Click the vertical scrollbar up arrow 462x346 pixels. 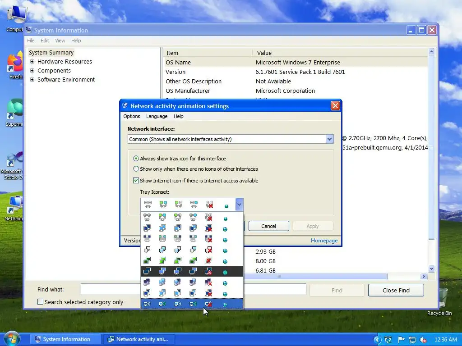pyautogui.click(x=431, y=51)
